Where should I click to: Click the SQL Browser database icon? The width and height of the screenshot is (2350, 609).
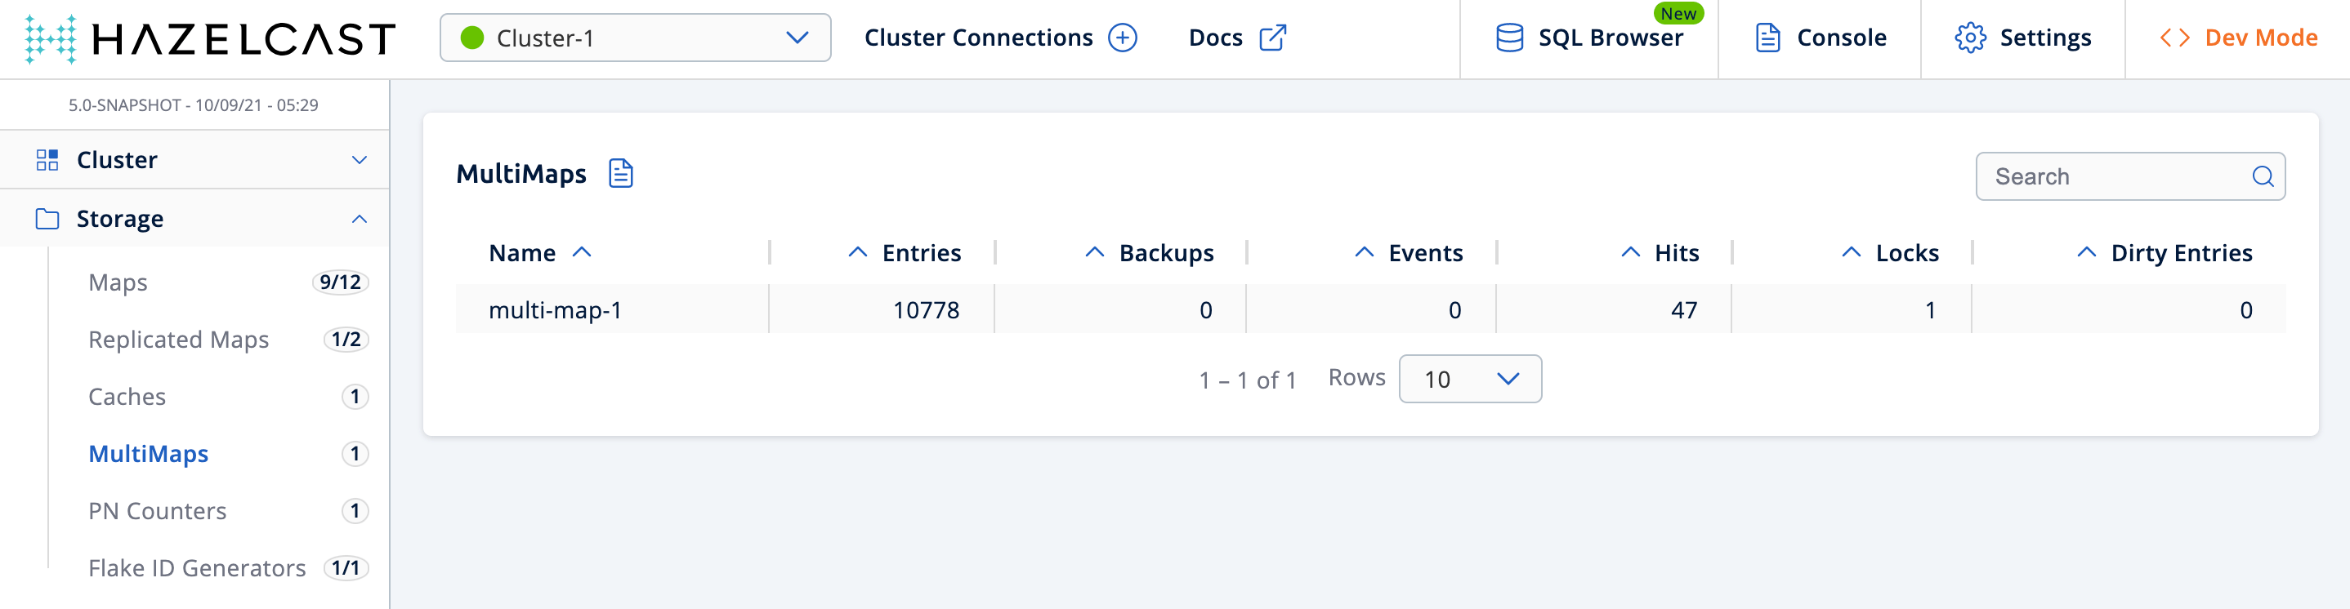tap(1509, 38)
